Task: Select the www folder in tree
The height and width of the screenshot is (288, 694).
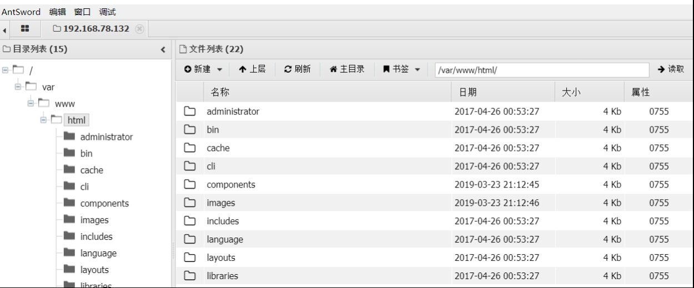Action: (x=64, y=104)
